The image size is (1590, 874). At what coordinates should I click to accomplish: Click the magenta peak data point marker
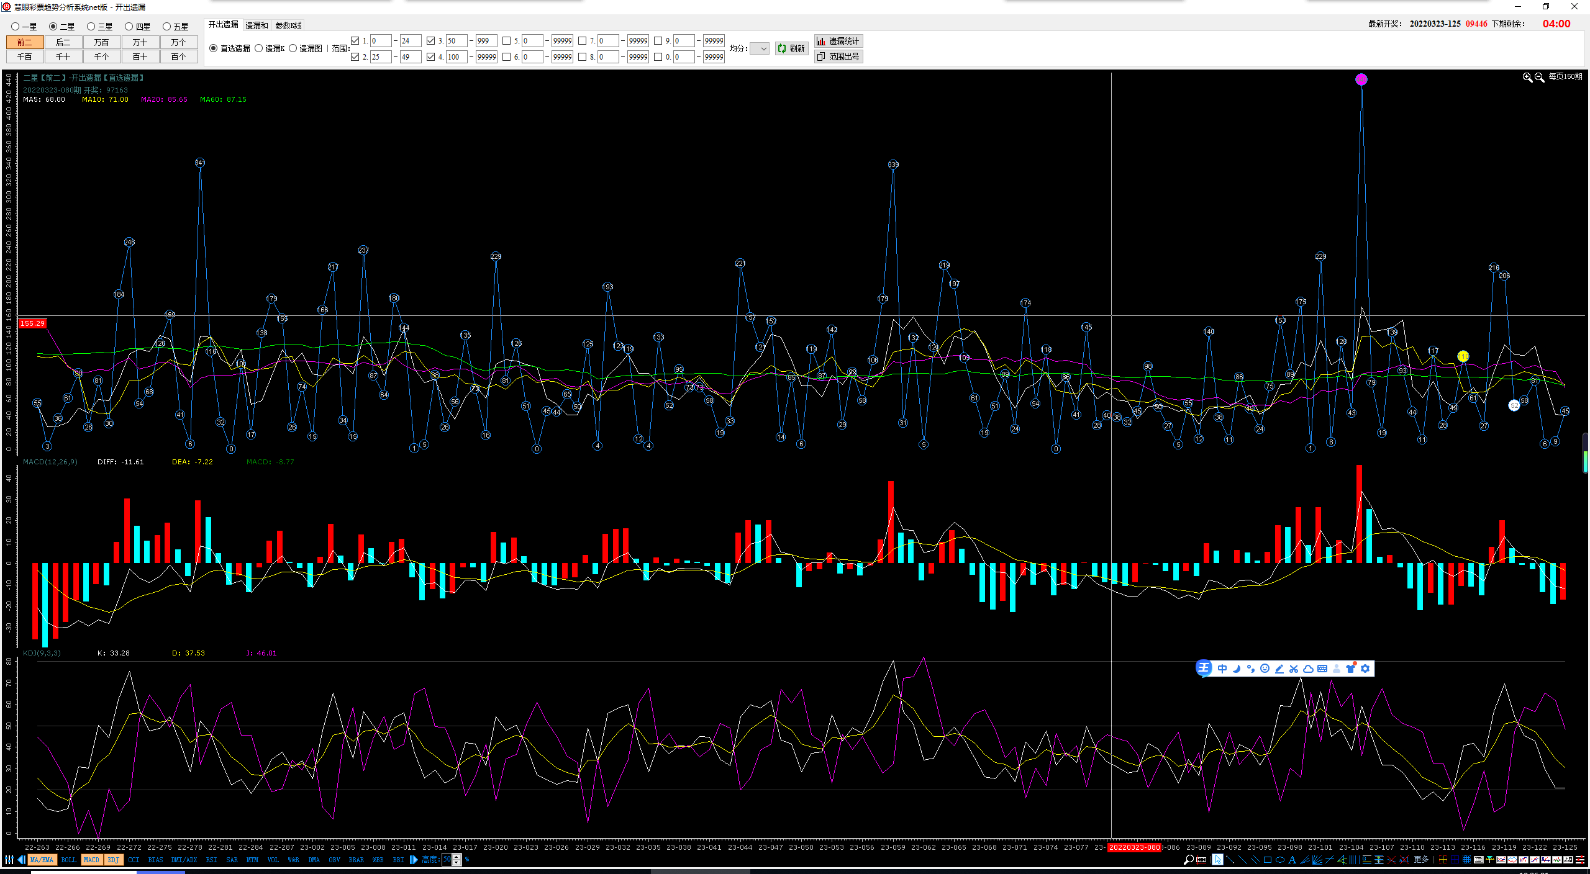coord(1361,79)
